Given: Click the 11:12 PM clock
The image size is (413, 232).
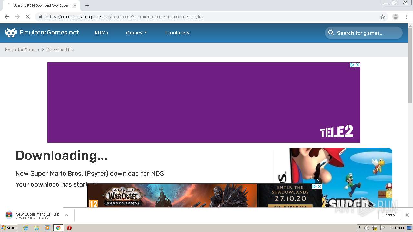Looking at the screenshot, I should click(397, 228).
